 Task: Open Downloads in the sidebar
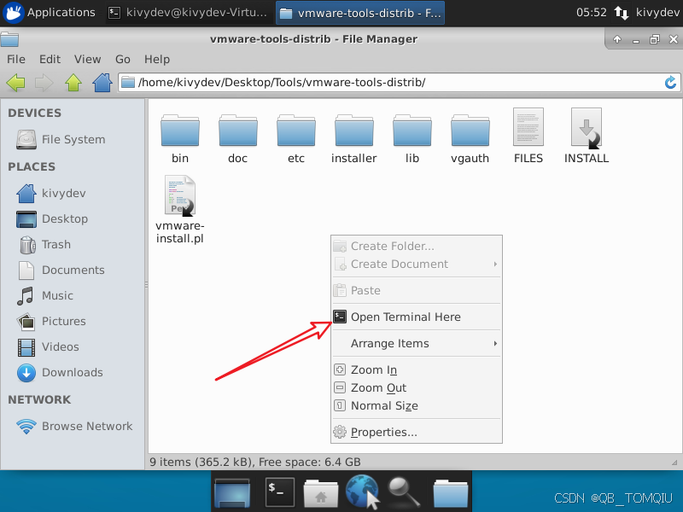(60, 373)
